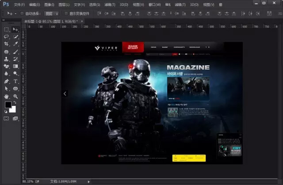Select the Path Selection tool
Screen dimensions: 283x185
[x=6, y=89]
